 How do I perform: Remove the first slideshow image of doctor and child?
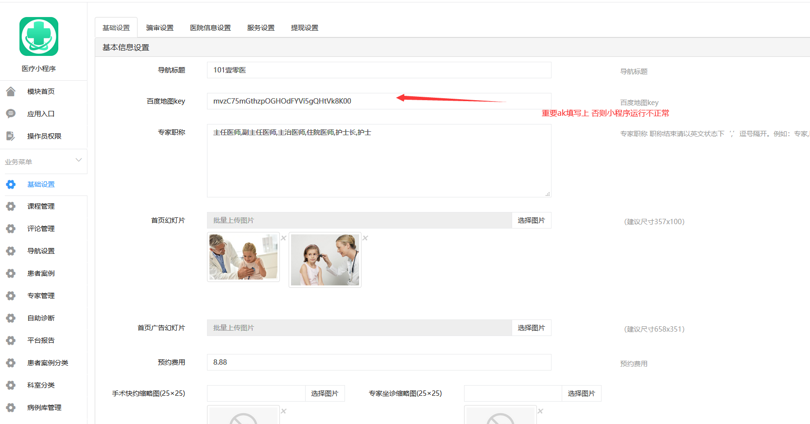click(284, 238)
